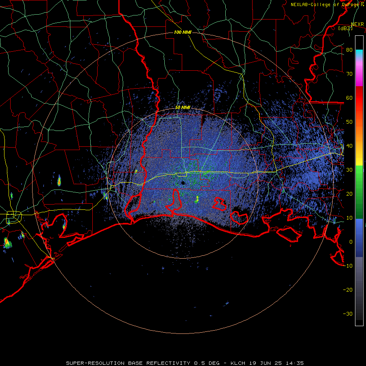Click the 100 NMI range ring label

tap(183, 32)
